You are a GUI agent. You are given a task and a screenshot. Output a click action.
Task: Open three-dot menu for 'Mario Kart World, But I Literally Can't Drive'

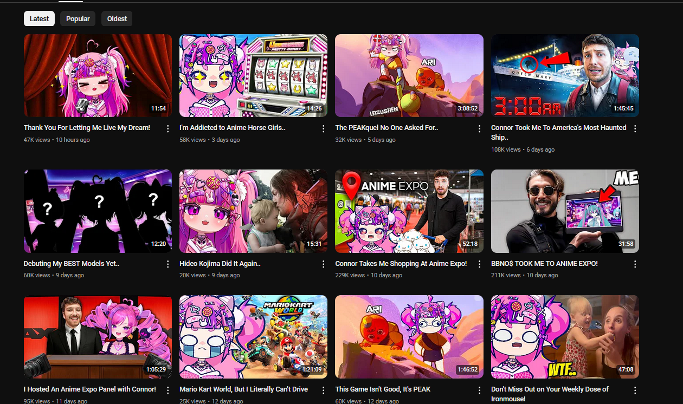tap(324, 390)
